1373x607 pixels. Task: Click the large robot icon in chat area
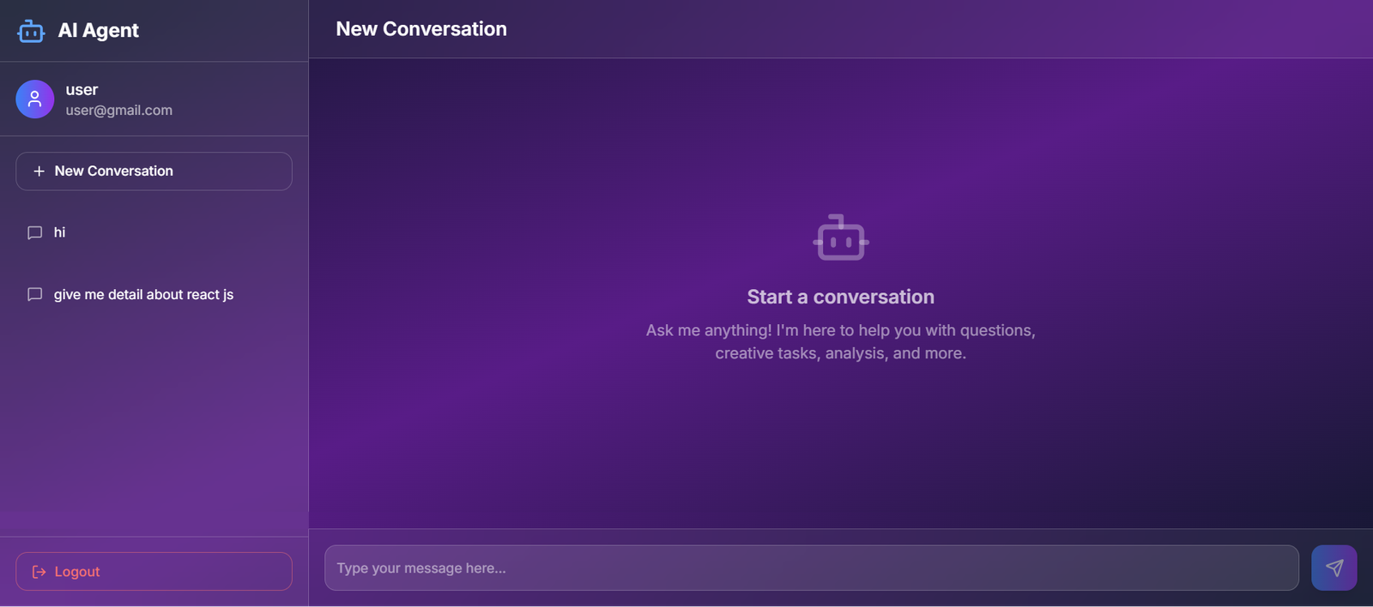pyautogui.click(x=841, y=237)
